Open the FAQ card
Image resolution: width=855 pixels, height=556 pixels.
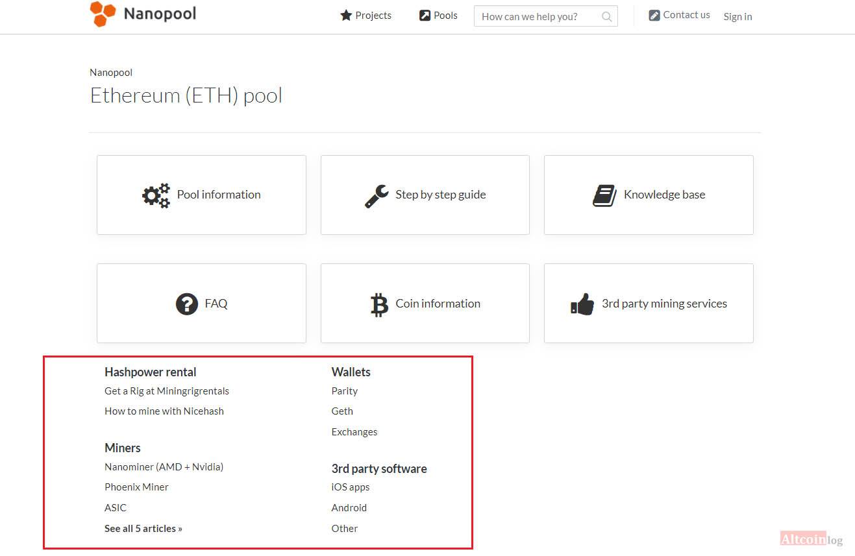[201, 303]
